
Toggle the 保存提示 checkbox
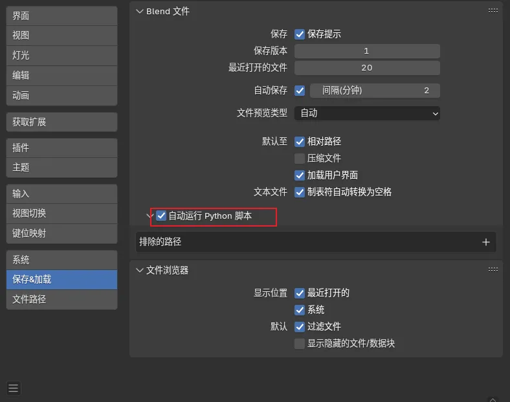coord(300,34)
